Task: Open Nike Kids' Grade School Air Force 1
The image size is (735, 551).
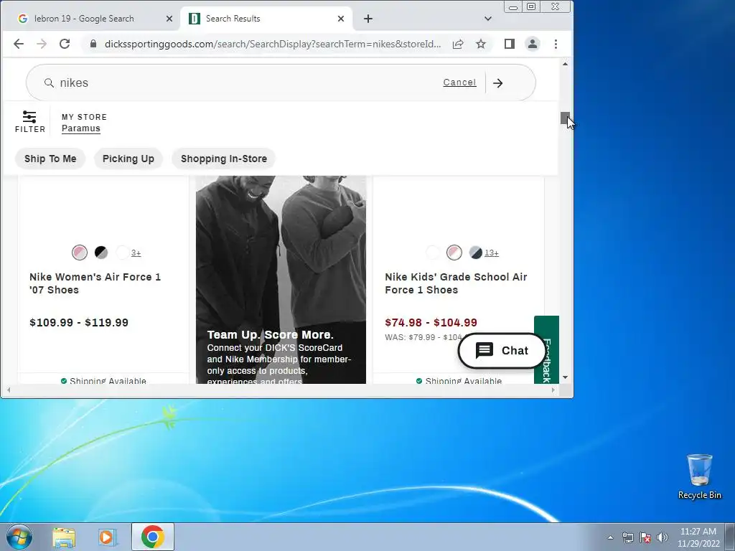Action: tap(456, 283)
